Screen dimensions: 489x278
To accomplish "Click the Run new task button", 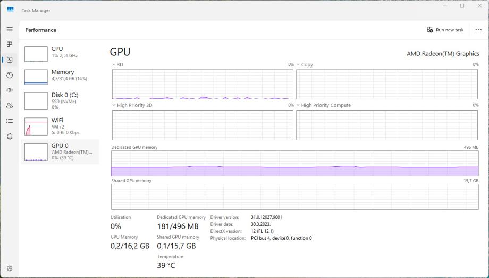I will pyautogui.click(x=445, y=30).
